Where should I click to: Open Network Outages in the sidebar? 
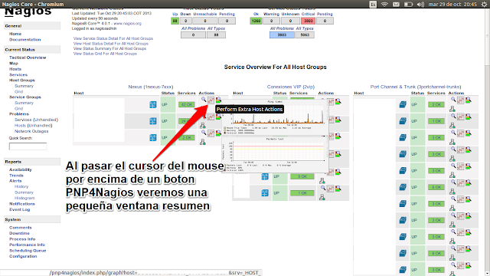click(x=31, y=131)
